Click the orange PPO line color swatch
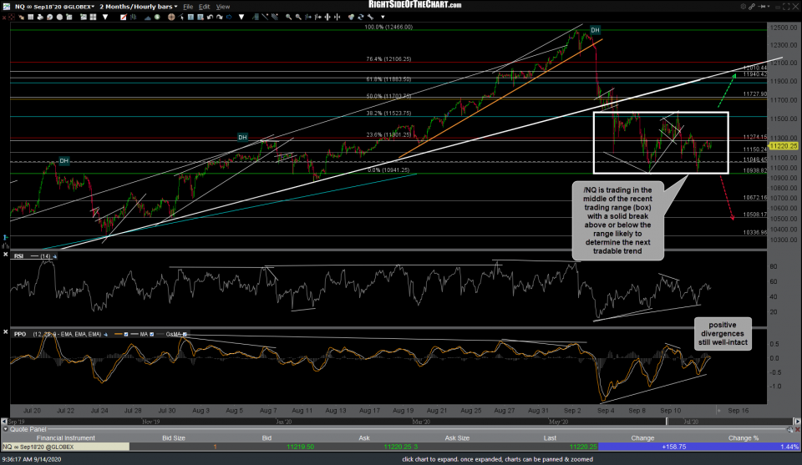The width and height of the screenshot is (802, 465). tap(118, 334)
